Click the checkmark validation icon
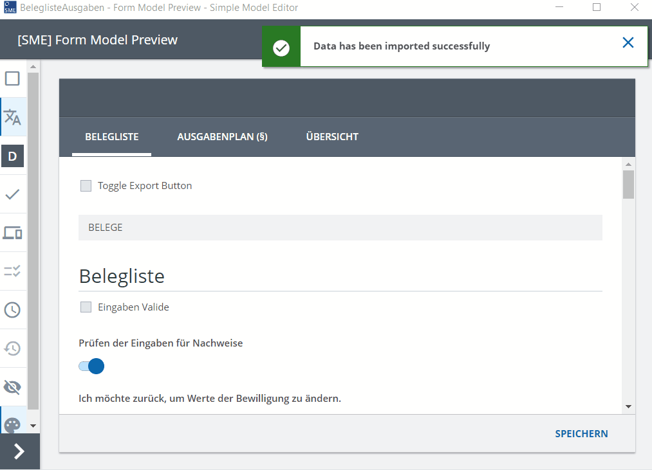Image resolution: width=652 pixels, height=470 pixels. point(12,194)
